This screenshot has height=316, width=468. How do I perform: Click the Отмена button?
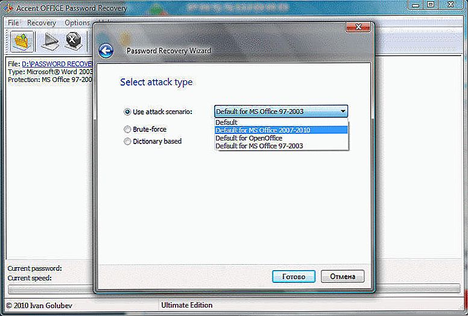click(343, 276)
